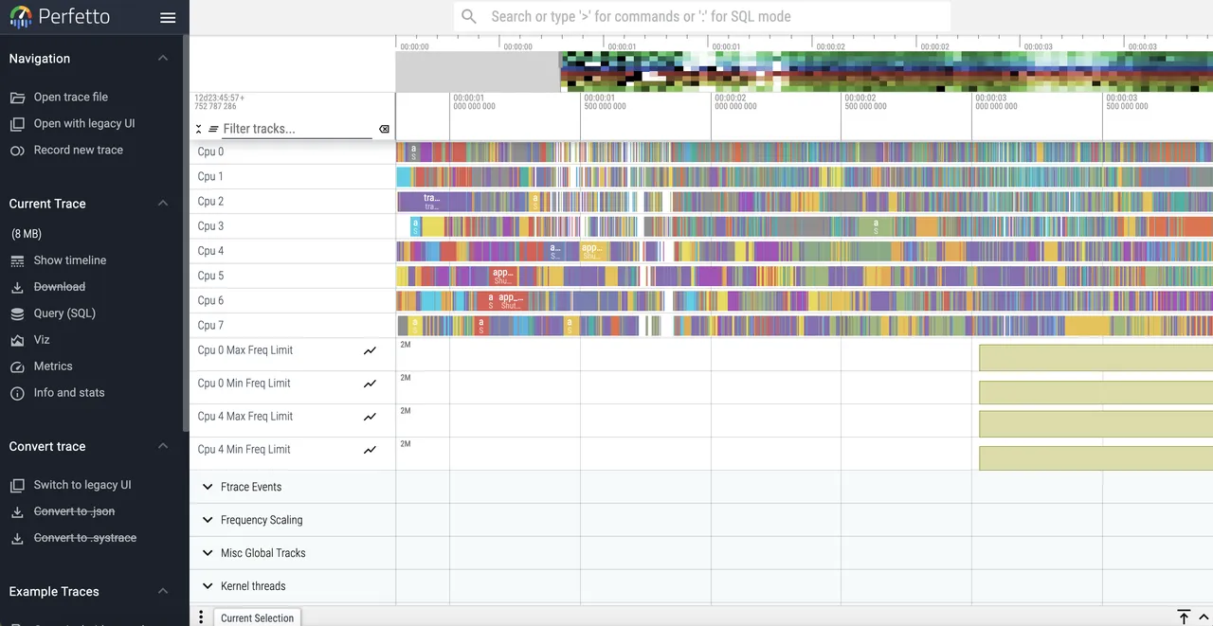Open the three-dot menu in bottom drawer

pyautogui.click(x=201, y=617)
